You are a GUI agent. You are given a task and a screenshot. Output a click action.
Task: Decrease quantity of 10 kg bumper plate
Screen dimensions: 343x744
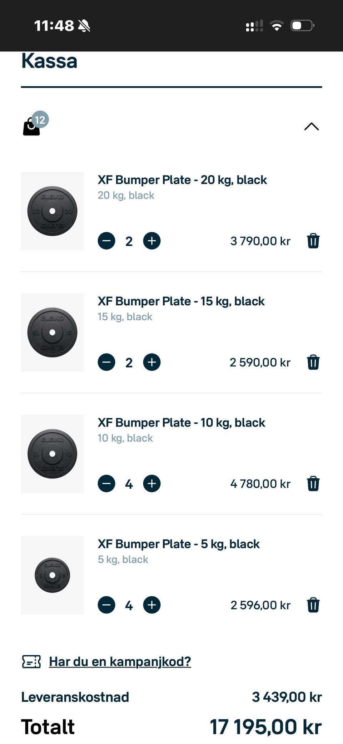tap(106, 484)
